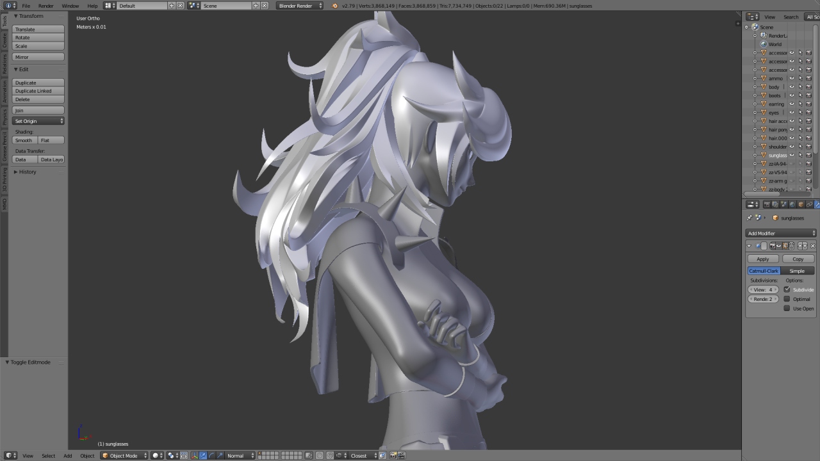Toggle the snap magnet icon

[x=330, y=455]
